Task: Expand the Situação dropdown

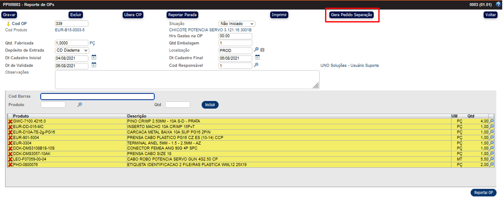Action: pos(237,24)
